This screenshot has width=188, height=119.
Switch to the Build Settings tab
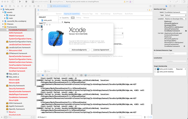(x=105, y=14)
